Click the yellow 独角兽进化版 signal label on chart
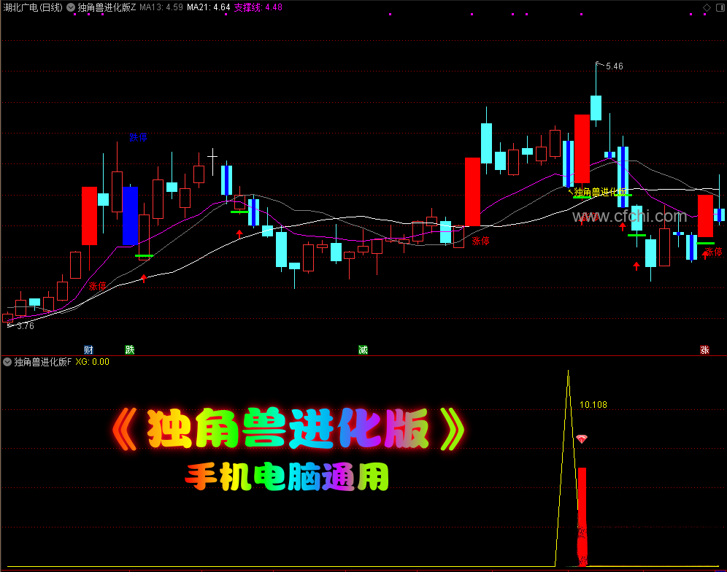Screen dimensions: 727x572 pos(601,192)
